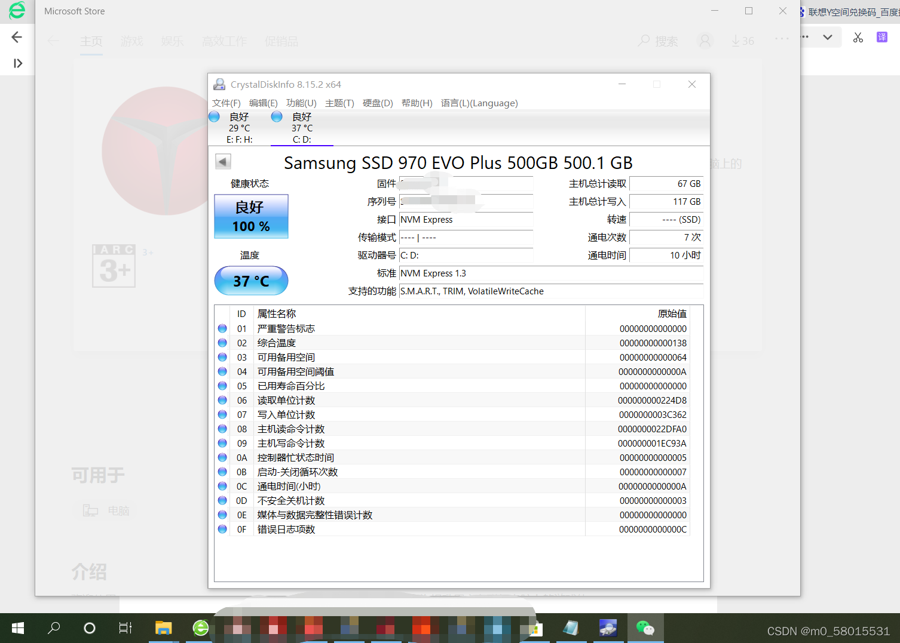Open the green 360 browser taskbar icon
The width and height of the screenshot is (900, 643).
pos(201,628)
